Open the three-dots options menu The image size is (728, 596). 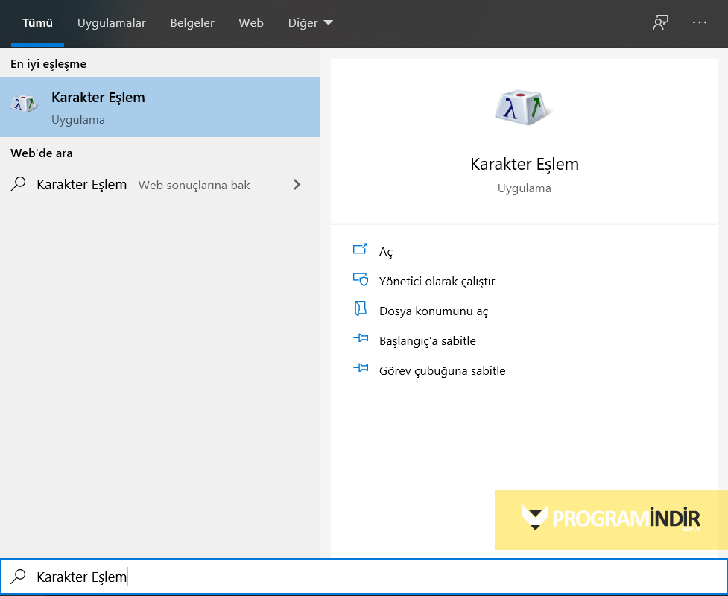click(699, 22)
